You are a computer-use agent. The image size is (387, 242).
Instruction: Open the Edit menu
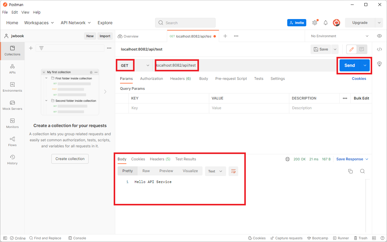pos(15,12)
